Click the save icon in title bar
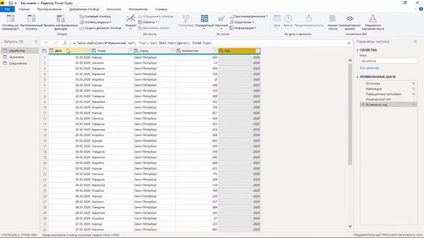This screenshot has width=424, height=238. point(11,3)
